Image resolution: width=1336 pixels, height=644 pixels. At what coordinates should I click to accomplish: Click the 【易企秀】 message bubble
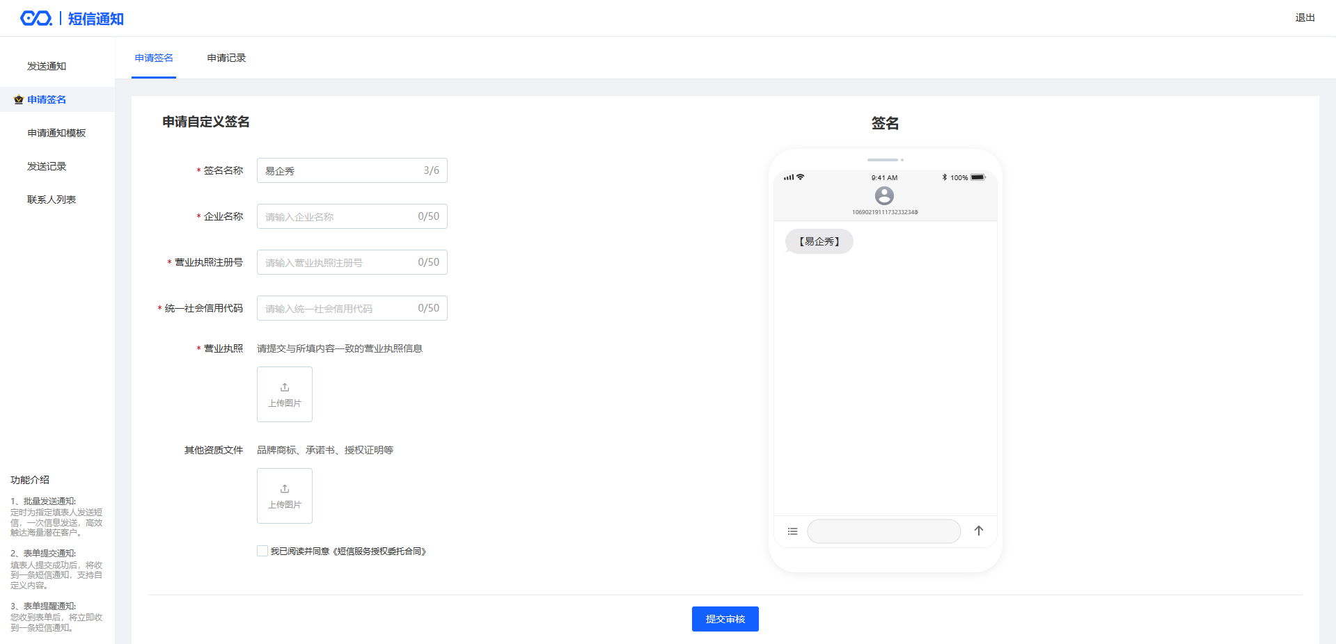819,241
